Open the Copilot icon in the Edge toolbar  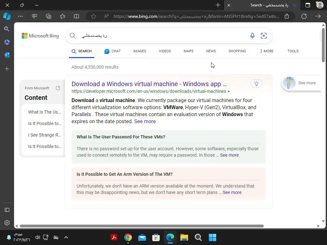click(x=7, y=16)
